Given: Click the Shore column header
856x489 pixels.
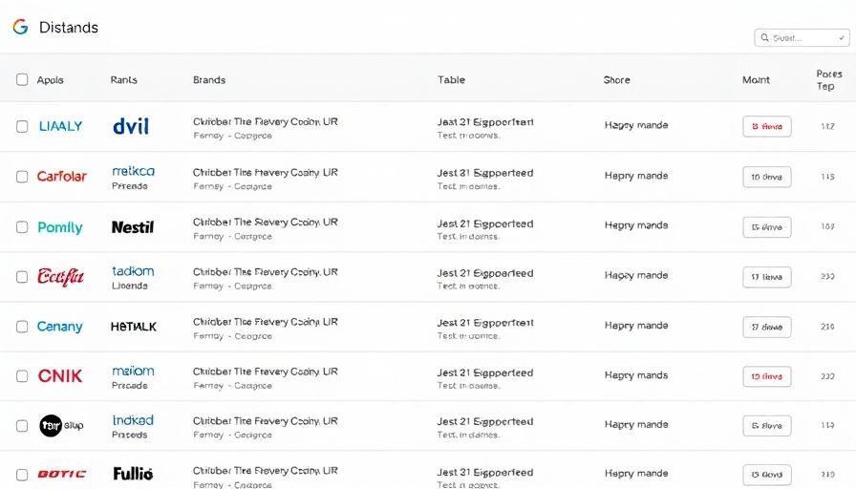Looking at the screenshot, I should (x=616, y=80).
